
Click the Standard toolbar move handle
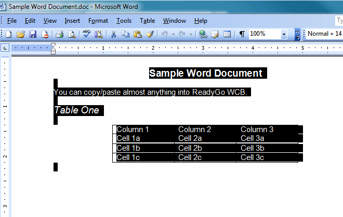point(2,34)
